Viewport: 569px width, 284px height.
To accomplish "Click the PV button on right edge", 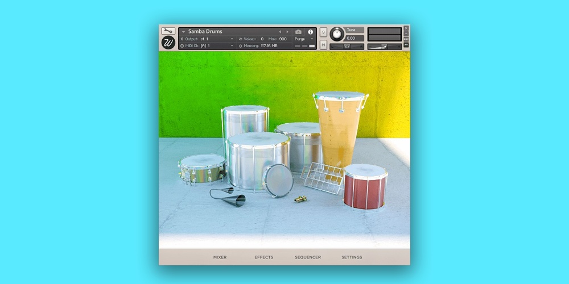I will [x=406, y=45].
